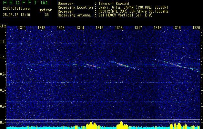
Task: Click the yellow intensity peak below 1314
Action: click(91, 125)
